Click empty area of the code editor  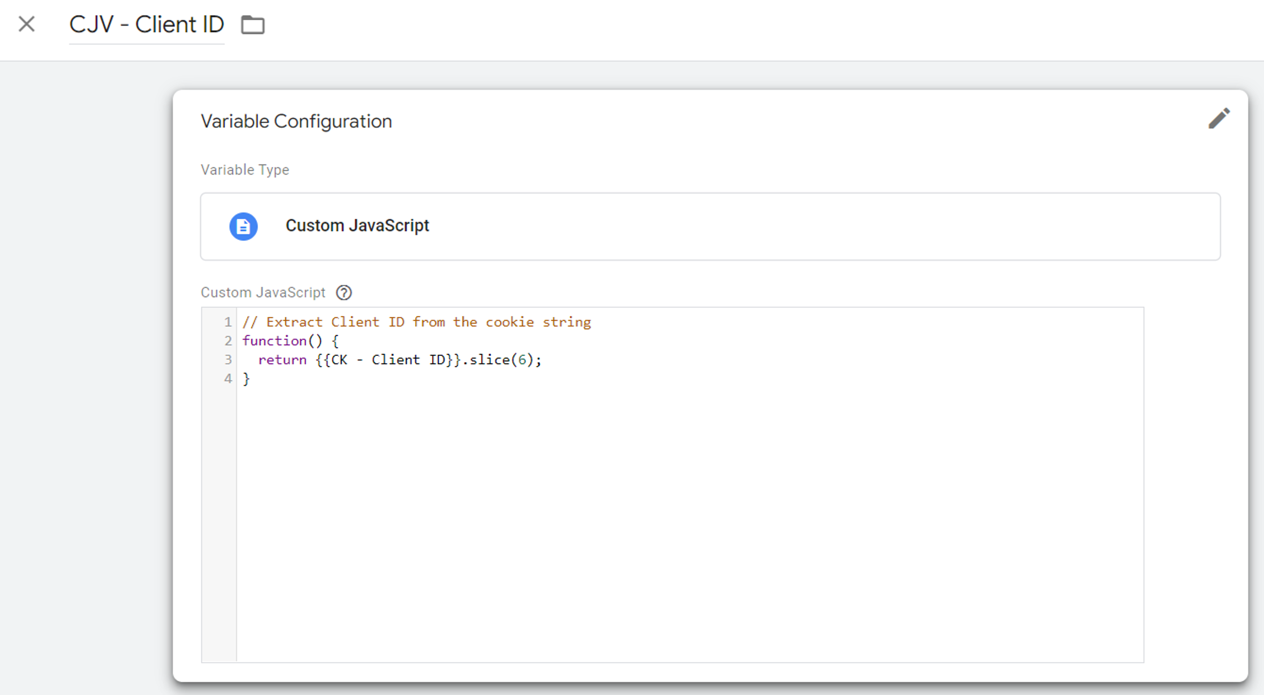pos(689,523)
